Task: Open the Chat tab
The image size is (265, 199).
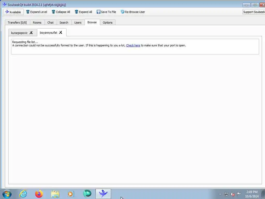Action: point(50,23)
